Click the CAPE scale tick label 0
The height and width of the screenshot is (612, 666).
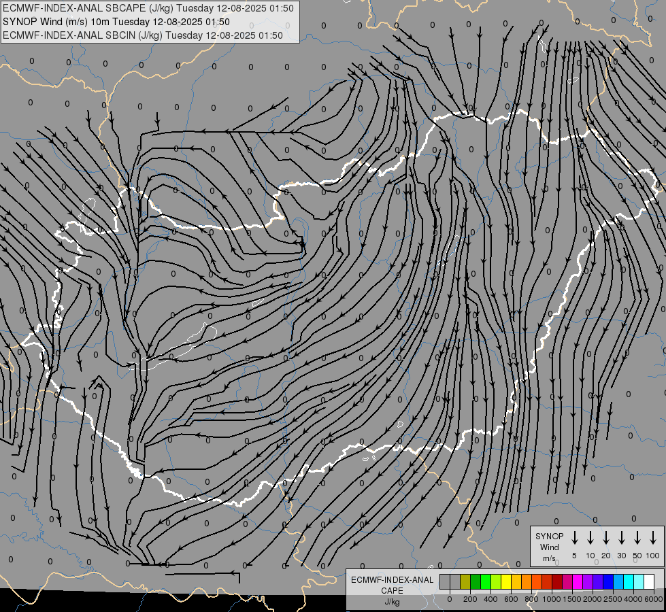point(450,599)
